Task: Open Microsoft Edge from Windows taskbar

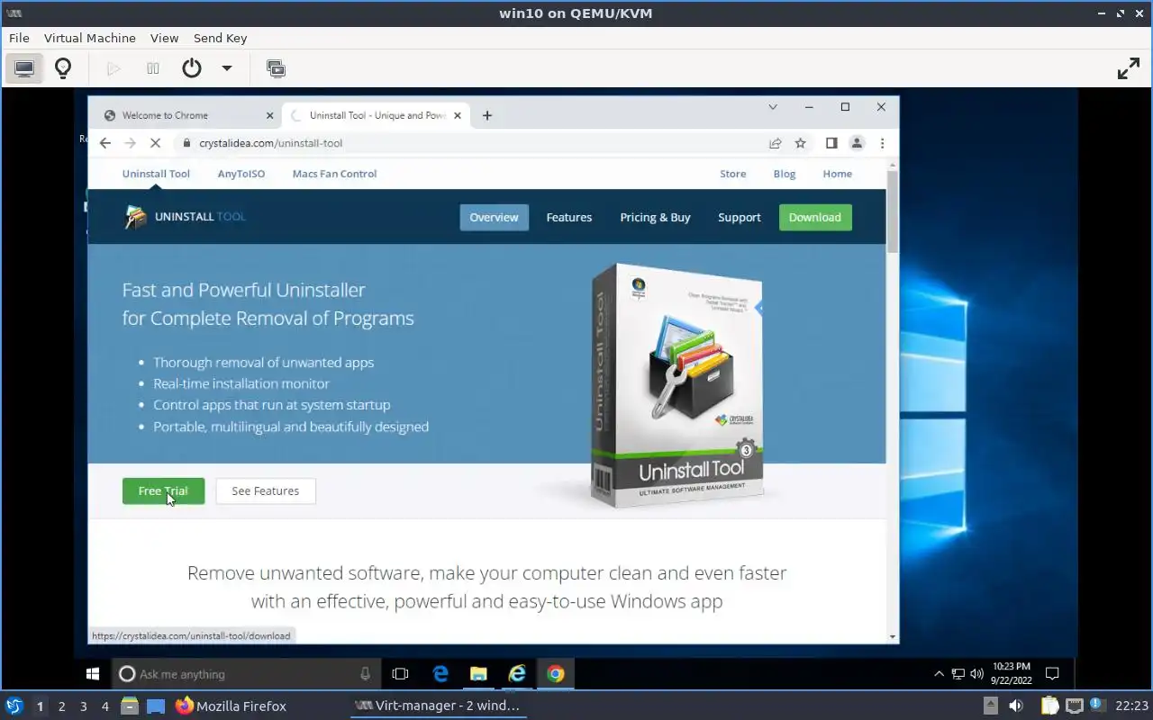Action: 440,673
